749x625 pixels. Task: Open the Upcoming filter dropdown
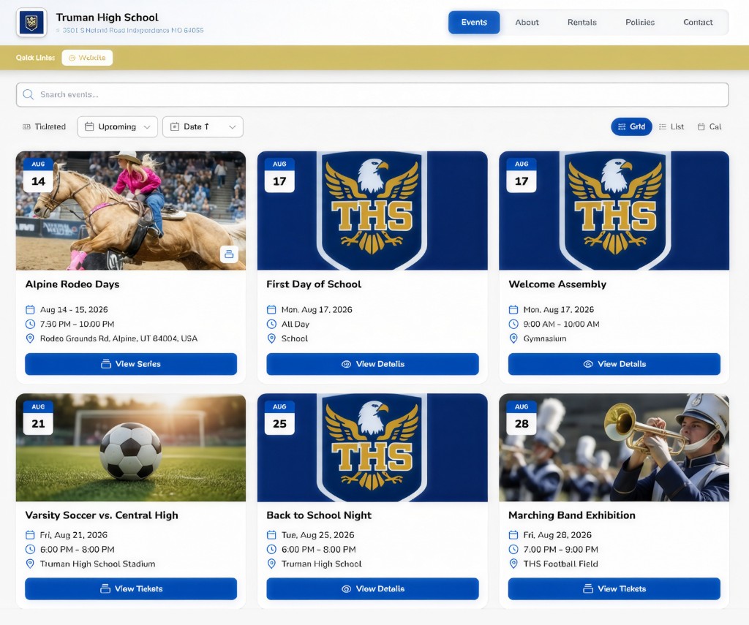pos(118,127)
